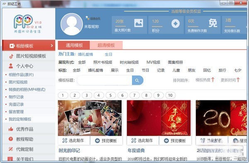Expand the 相册模板 chevron arrow

tap(52, 46)
